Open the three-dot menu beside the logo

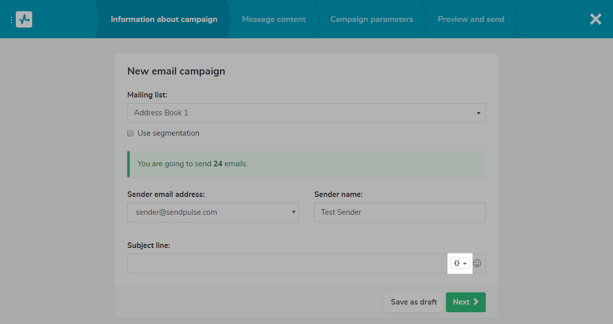(x=11, y=19)
